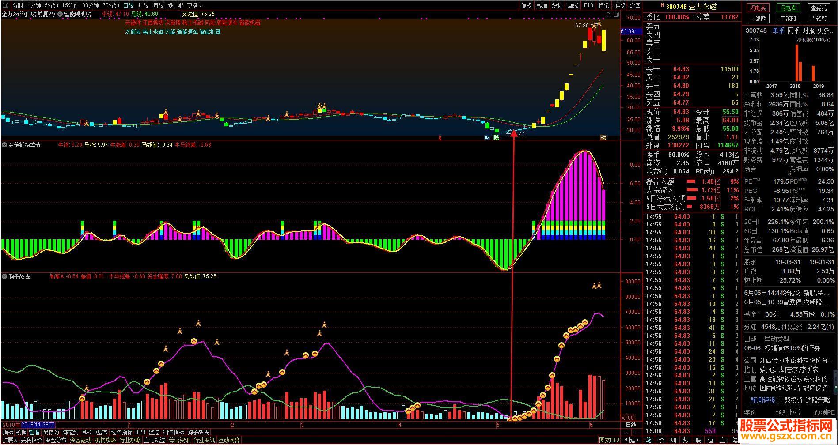The width and height of the screenshot is (838, 445).
Task: Activate the 画线 drawing tool
Action: pos(573,5)
